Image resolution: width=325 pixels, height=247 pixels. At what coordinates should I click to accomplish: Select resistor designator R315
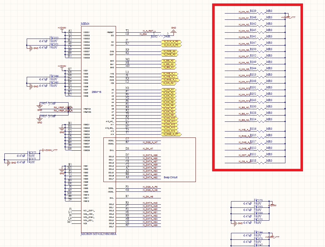[x=253, y=135]
